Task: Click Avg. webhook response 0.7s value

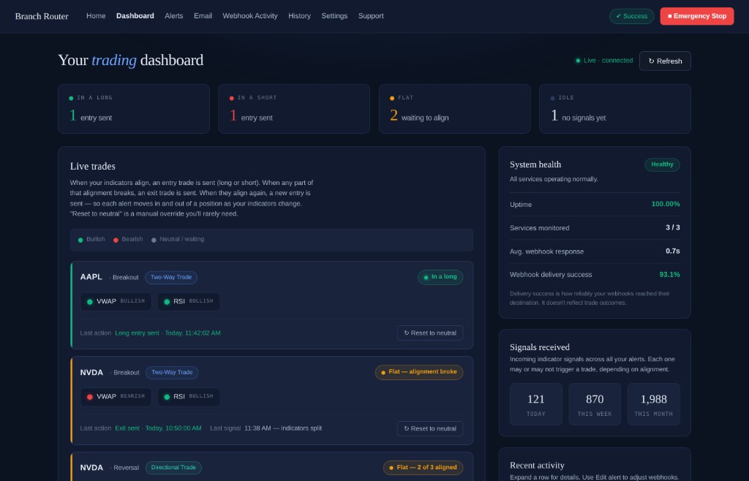Action: point(673,251)
